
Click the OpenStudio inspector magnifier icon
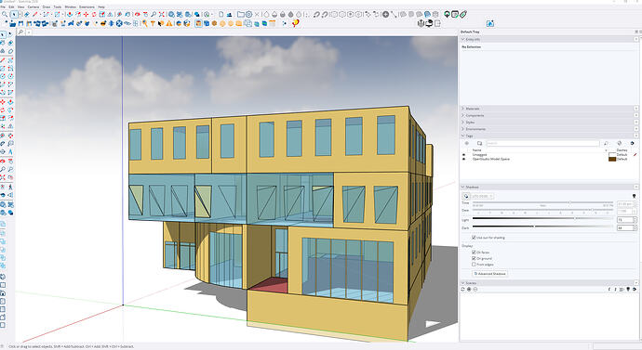[x=145, y=24]
